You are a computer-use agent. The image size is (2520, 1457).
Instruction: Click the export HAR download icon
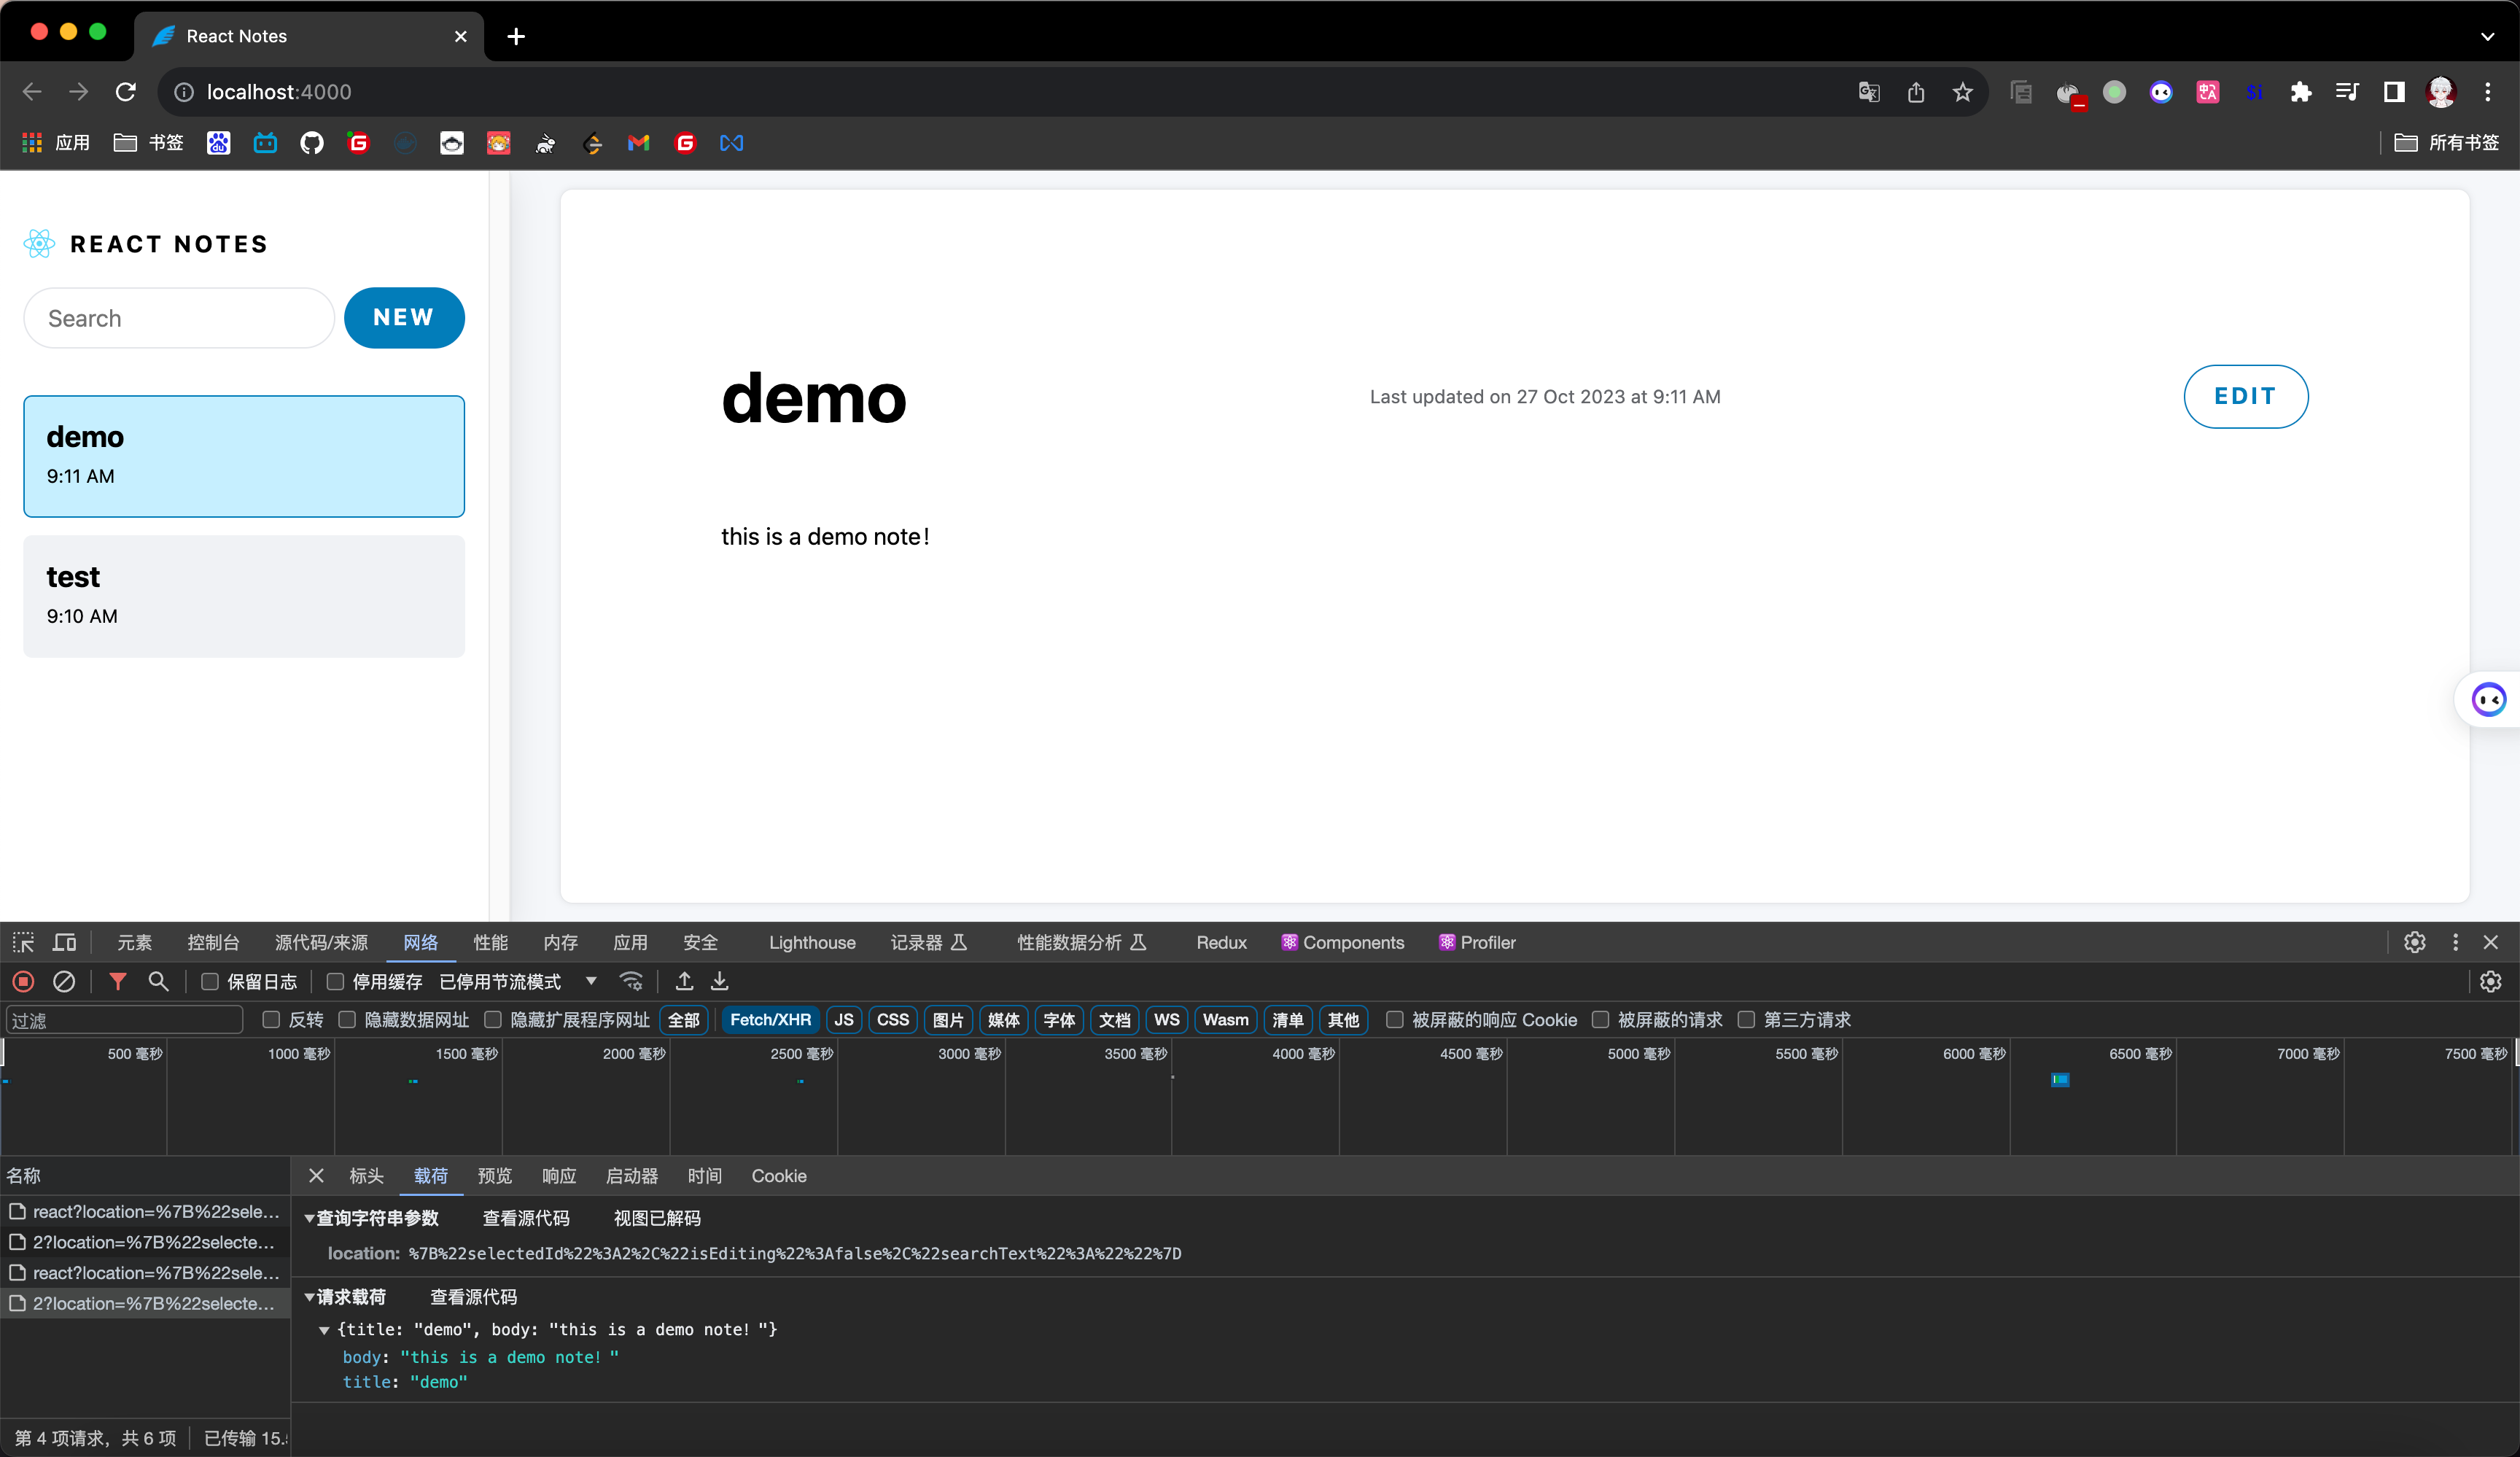point(720,982)
